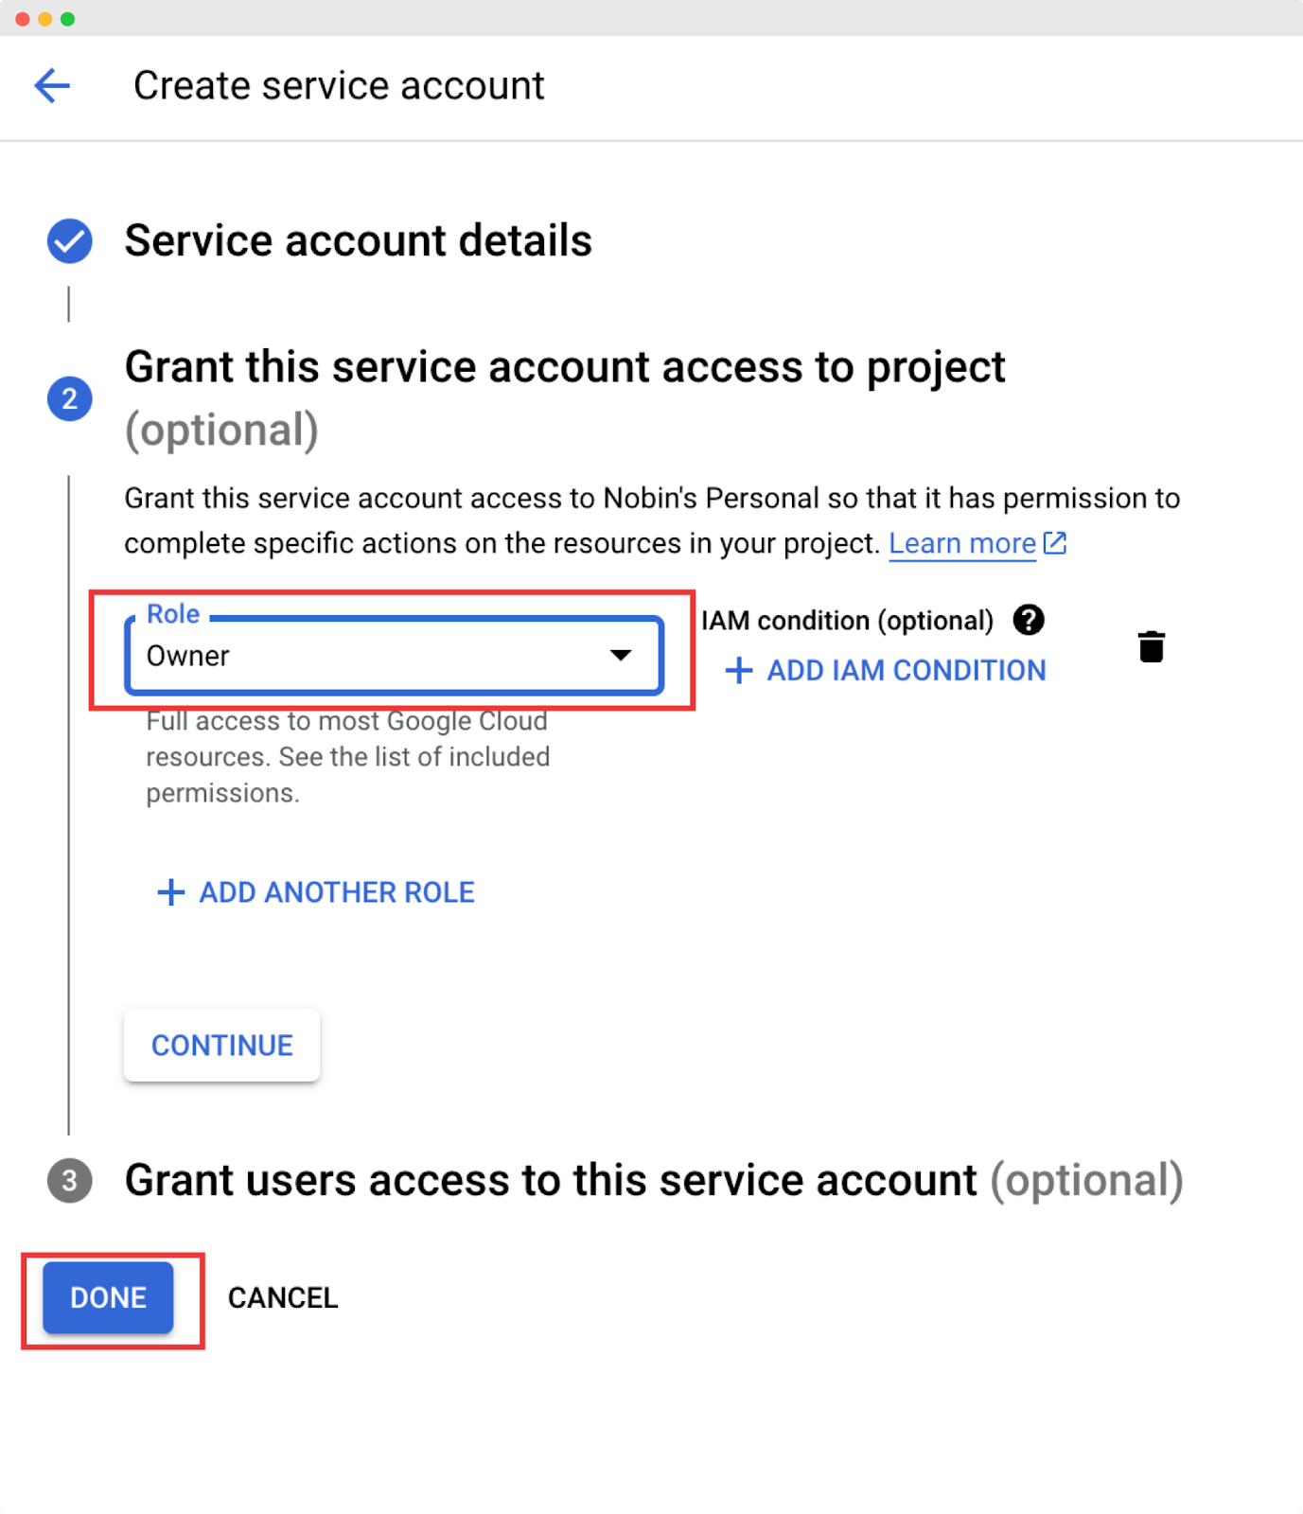This screenshot has width=1303, height=1514.
Task: Open the Learn more link
Action: (x=962, y=543)
